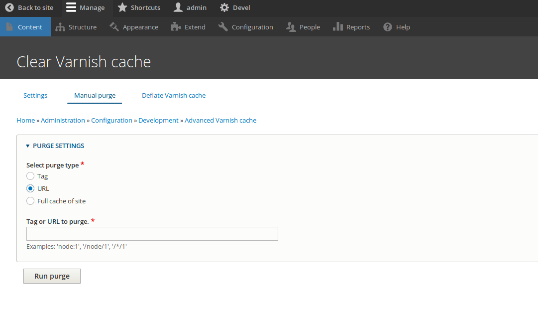Click the Devel toolbar label

(x=241, y=7)
